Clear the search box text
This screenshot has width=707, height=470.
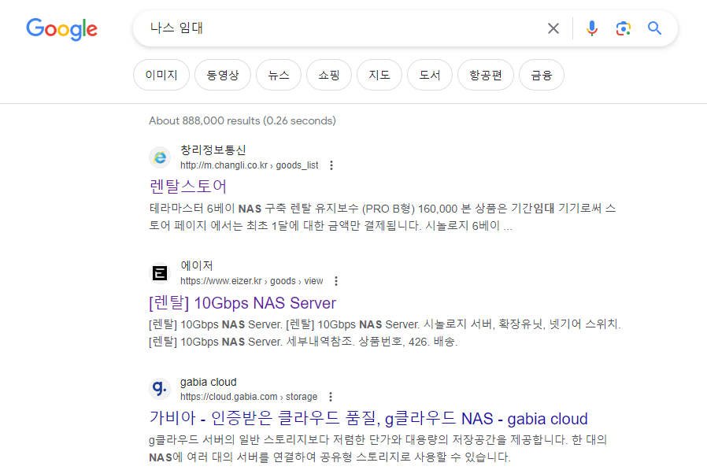tap(553, 28)
